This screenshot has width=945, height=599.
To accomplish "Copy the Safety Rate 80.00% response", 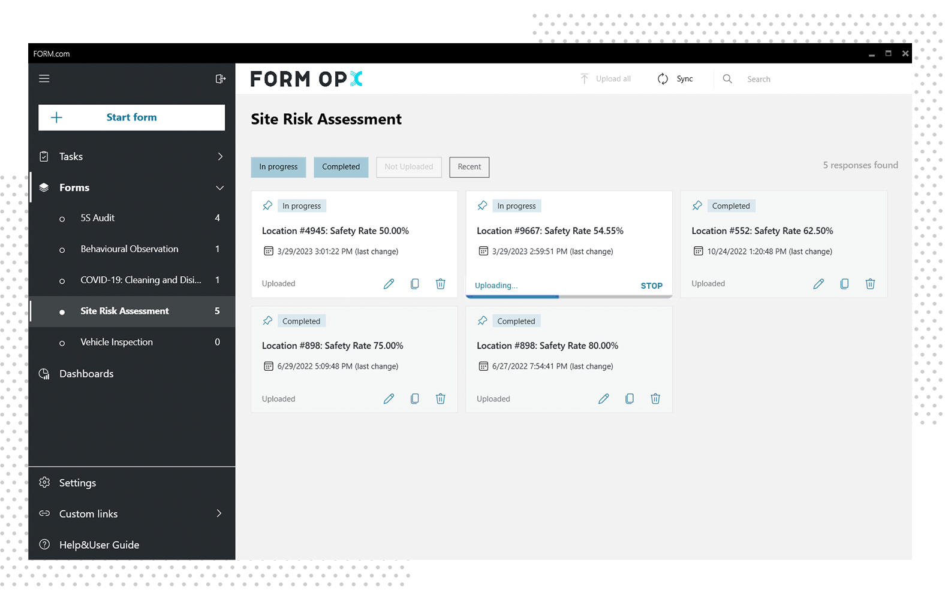I will pyautogui.click(x=630, y=399).
